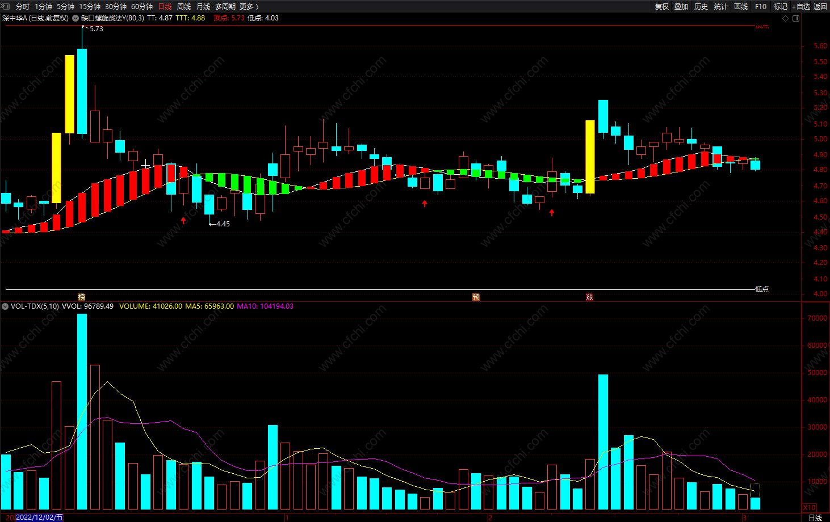830x522 pixels.
Task: Click the 低点 line label near the price axis
Action: (x=762, y=289)
